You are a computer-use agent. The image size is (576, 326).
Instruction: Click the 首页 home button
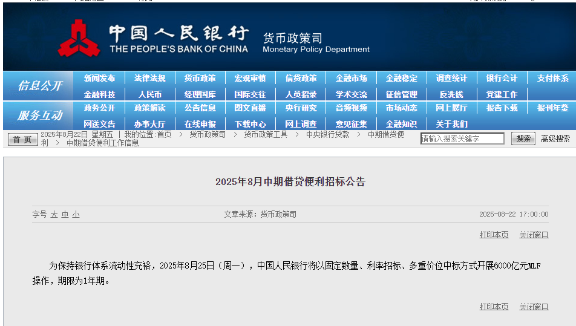click(x=22, y=140)
